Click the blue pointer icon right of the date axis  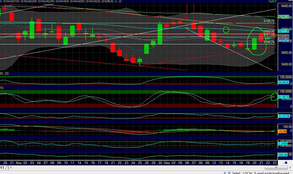pos(285,163)
